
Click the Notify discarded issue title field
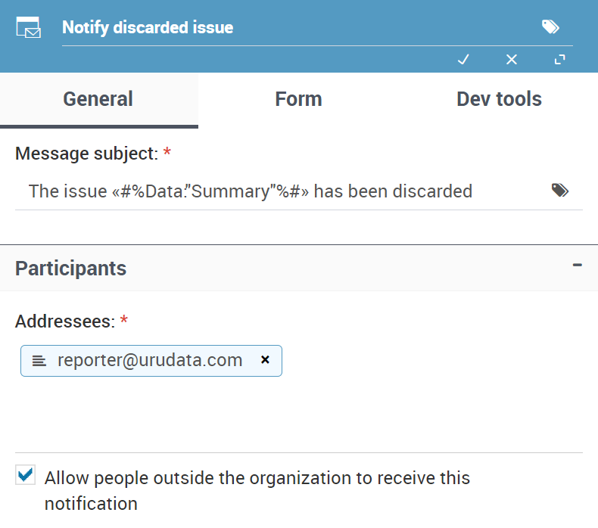pos(297,27)
